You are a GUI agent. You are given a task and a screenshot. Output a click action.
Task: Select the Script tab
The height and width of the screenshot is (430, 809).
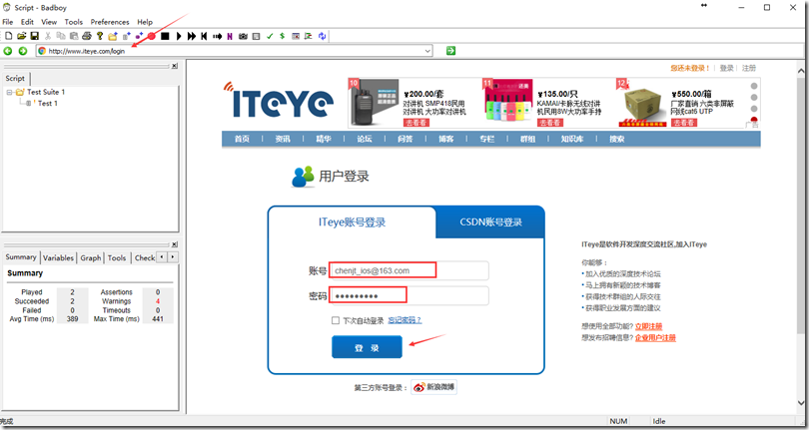[x=15, y=79]
